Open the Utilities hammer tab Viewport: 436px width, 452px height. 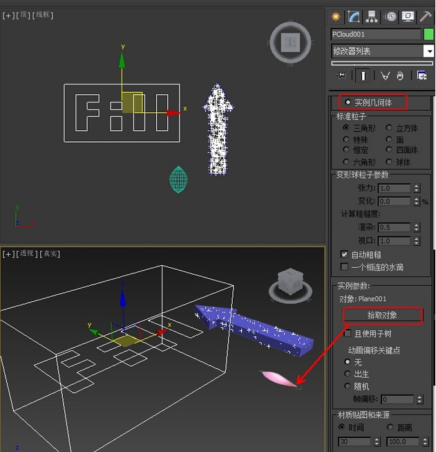[426, 17]
